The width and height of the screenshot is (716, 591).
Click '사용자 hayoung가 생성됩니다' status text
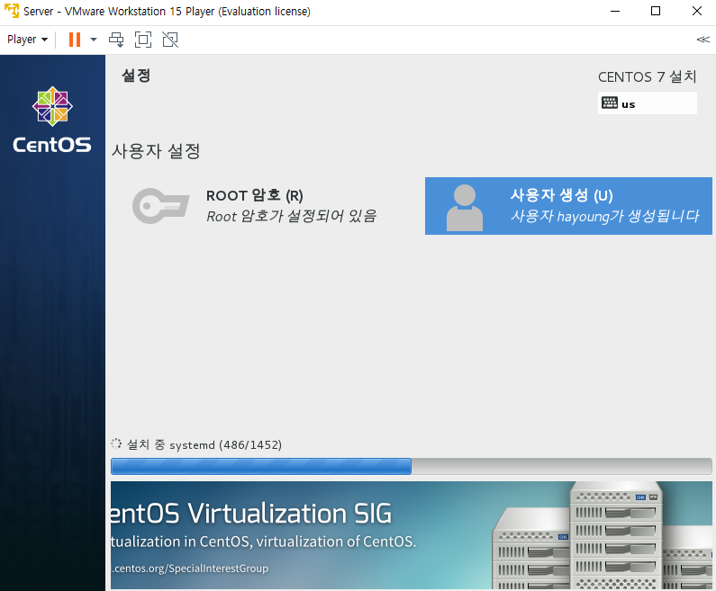pos(604,216)
